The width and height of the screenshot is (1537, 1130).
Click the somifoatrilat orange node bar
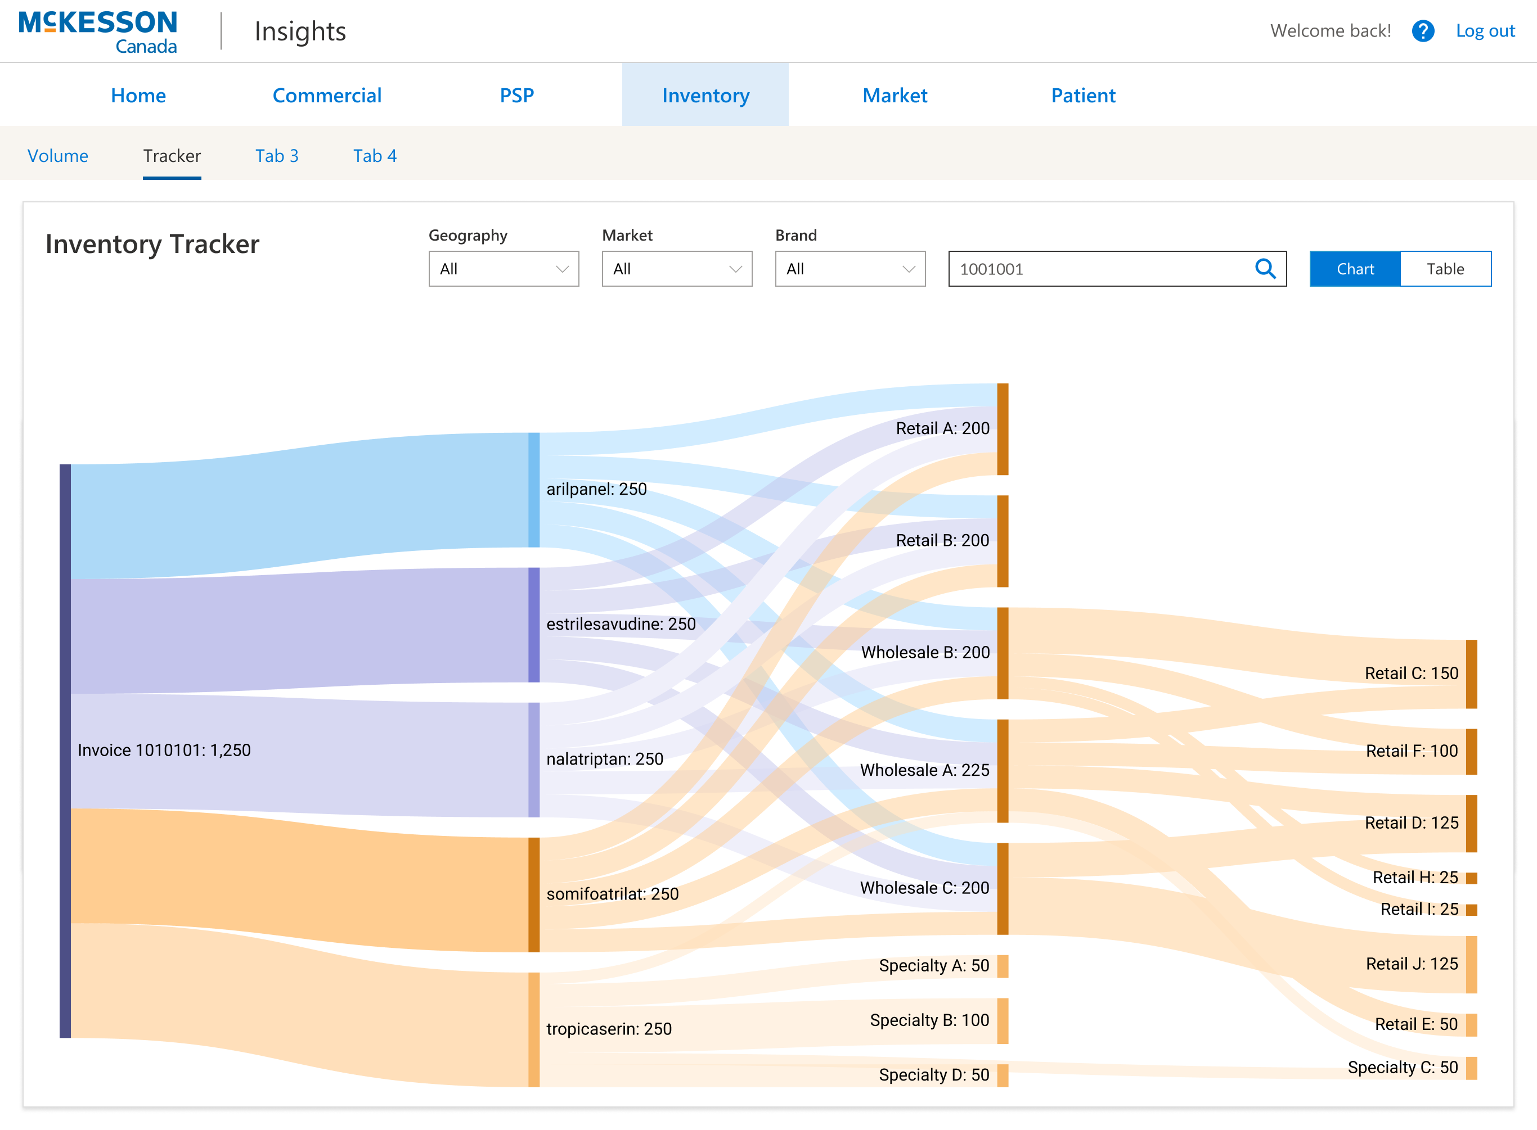(534, 894)
